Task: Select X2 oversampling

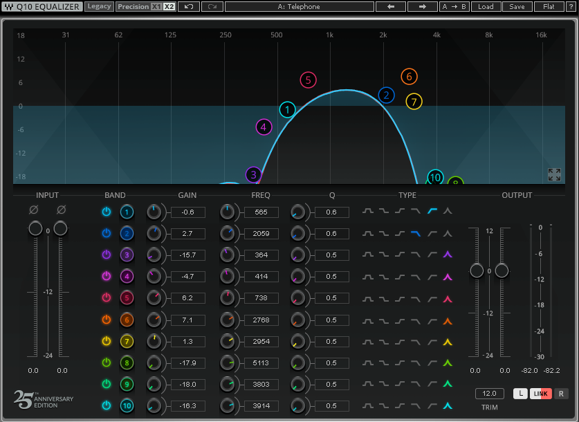Action: 169,7
